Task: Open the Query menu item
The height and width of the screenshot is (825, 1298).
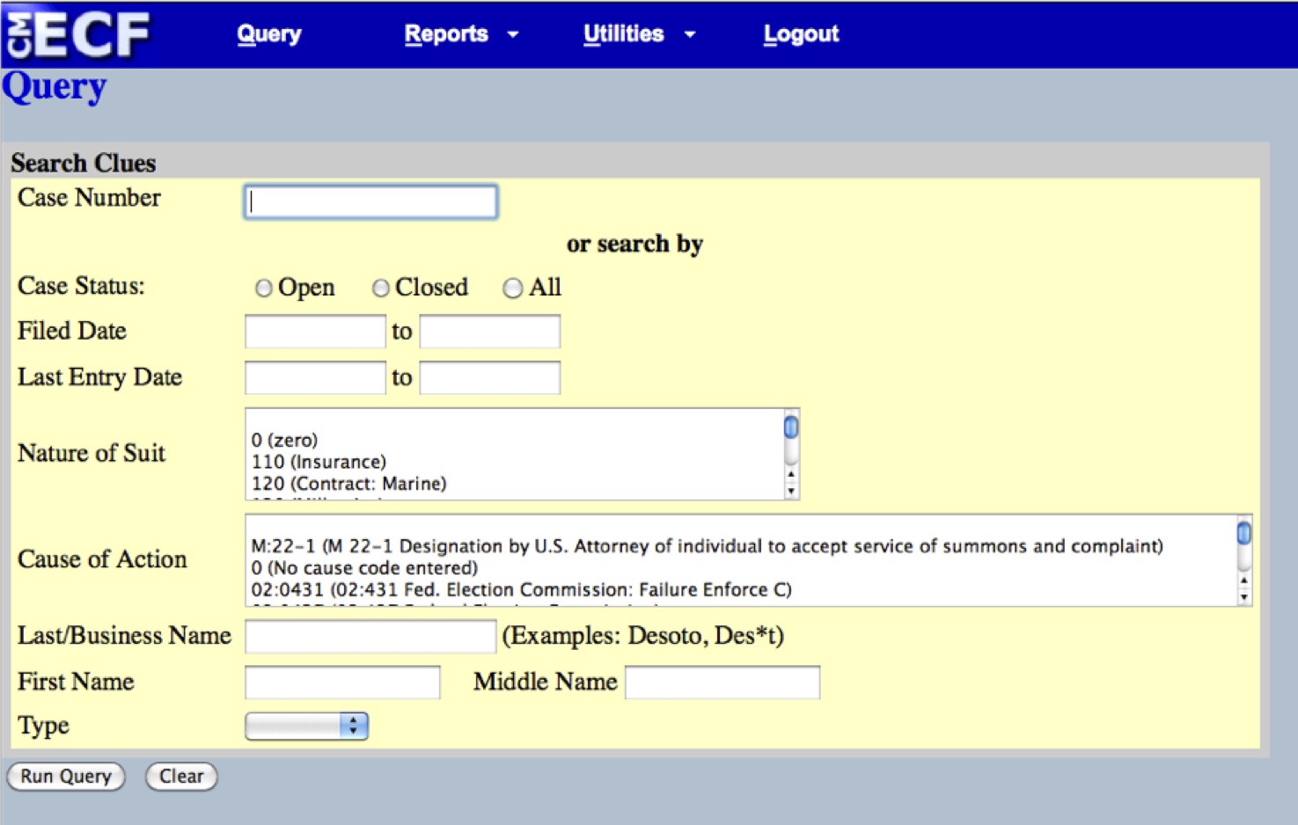Action: [268, 34]
